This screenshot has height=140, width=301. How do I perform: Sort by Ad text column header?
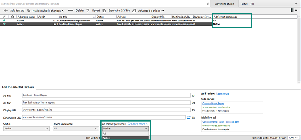(122, 17)
